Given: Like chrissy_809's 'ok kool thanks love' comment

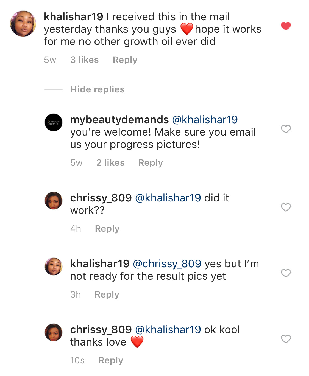Looking at the screenshot, I should (x=286, y=339).
